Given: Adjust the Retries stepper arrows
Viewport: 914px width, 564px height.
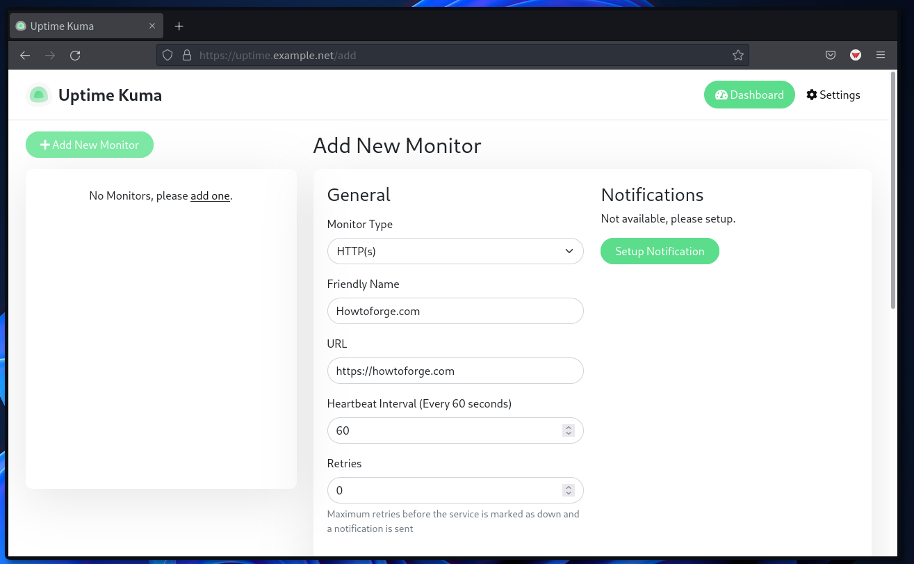Looking at the screenshot, I should tap(569, 490).
